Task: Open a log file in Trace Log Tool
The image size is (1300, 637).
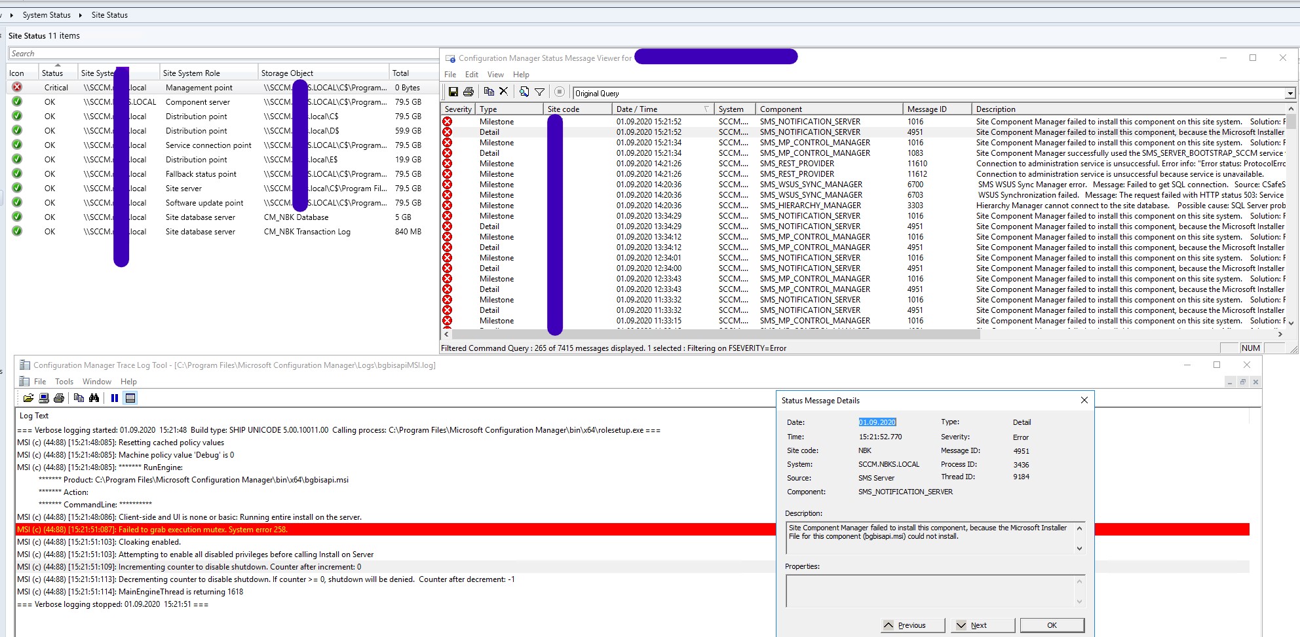Action: point(29,398)
